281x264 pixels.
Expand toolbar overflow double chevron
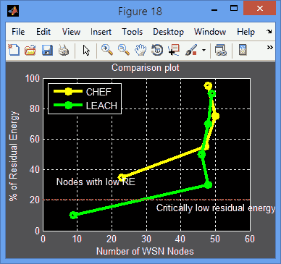(x=270, y=48)
